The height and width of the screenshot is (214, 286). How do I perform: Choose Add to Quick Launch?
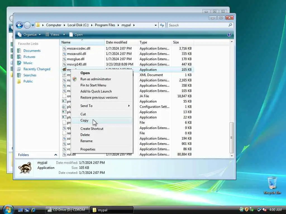[x=102, y=91]
